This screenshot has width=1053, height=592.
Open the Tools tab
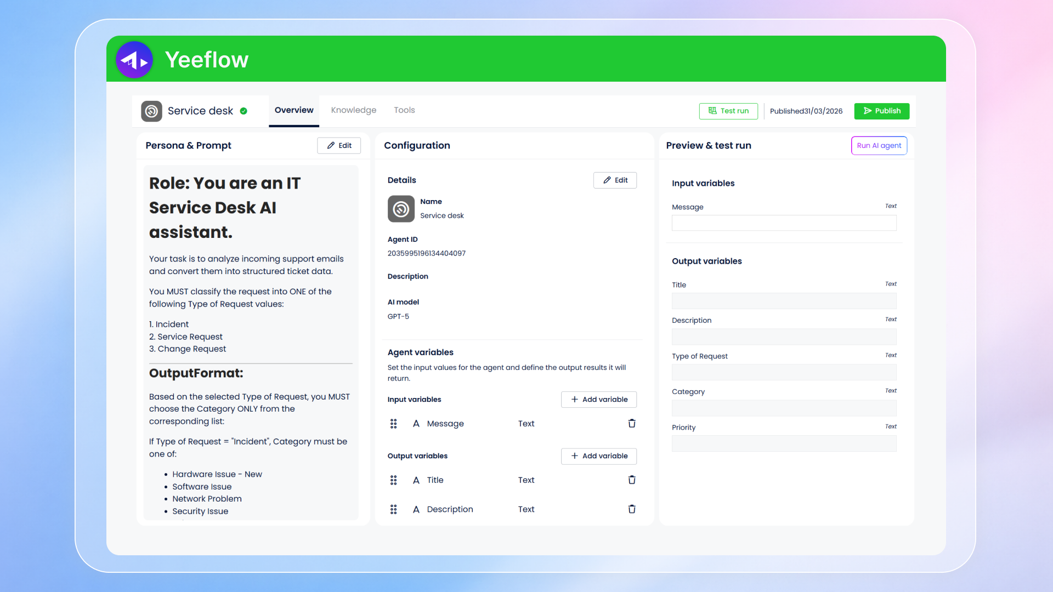[404, 110]
